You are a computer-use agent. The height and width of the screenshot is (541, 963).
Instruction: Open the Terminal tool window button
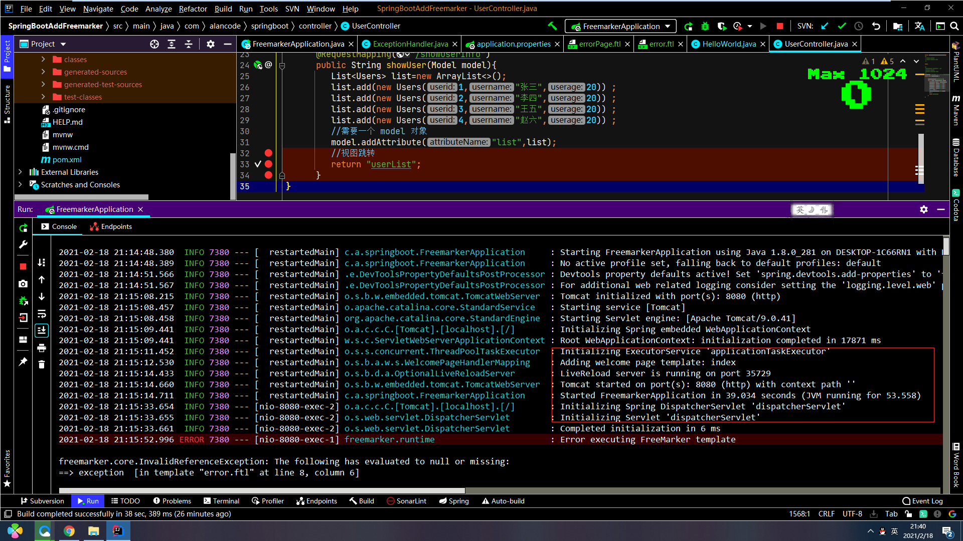coord(221,501)
